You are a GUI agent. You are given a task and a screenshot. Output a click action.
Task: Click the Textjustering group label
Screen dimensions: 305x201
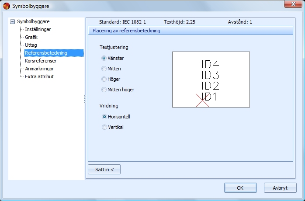[x=114, y=48]
